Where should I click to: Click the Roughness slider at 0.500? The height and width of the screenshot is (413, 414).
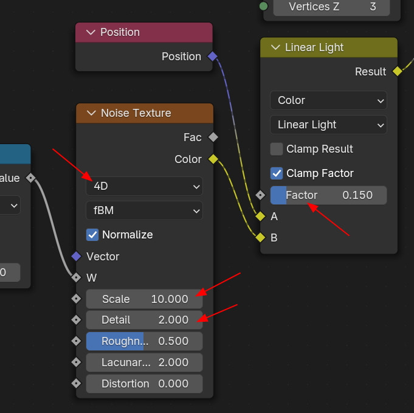(144, 341)
